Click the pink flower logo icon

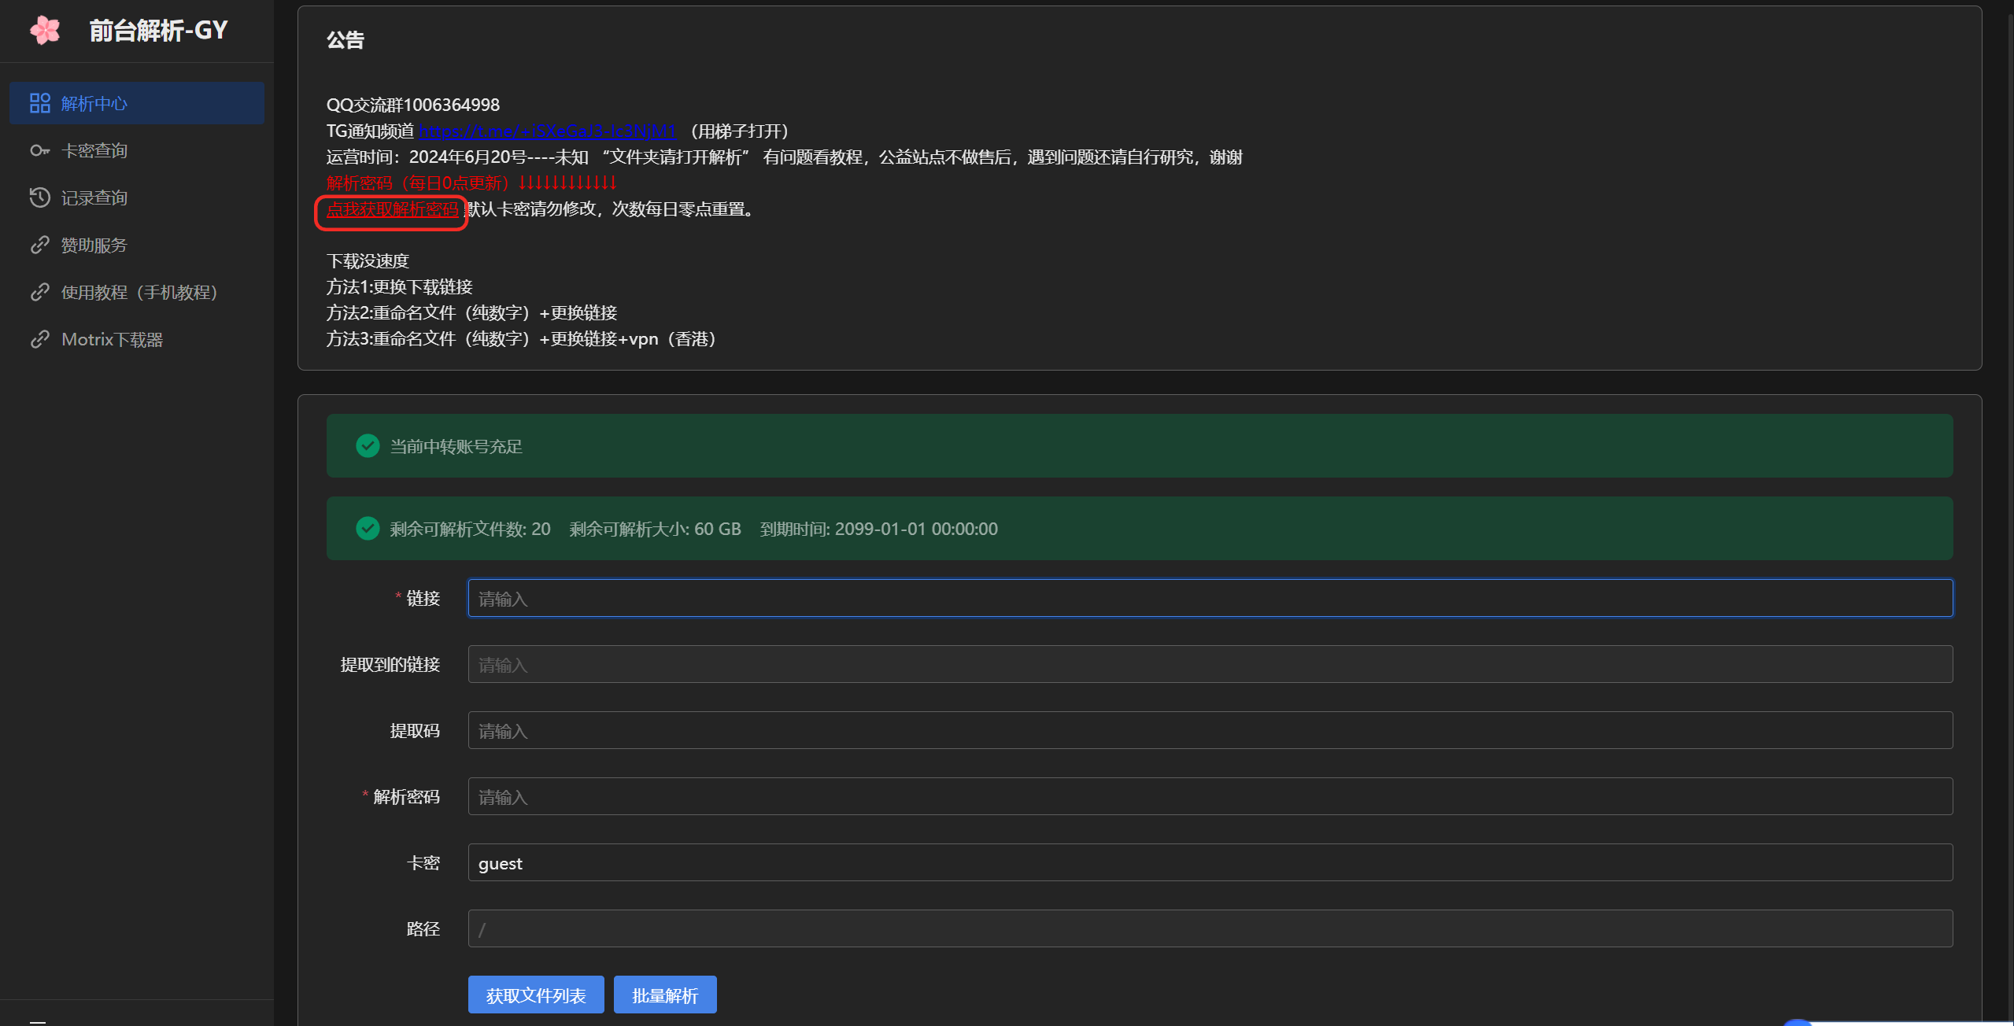tap(45, 31)
